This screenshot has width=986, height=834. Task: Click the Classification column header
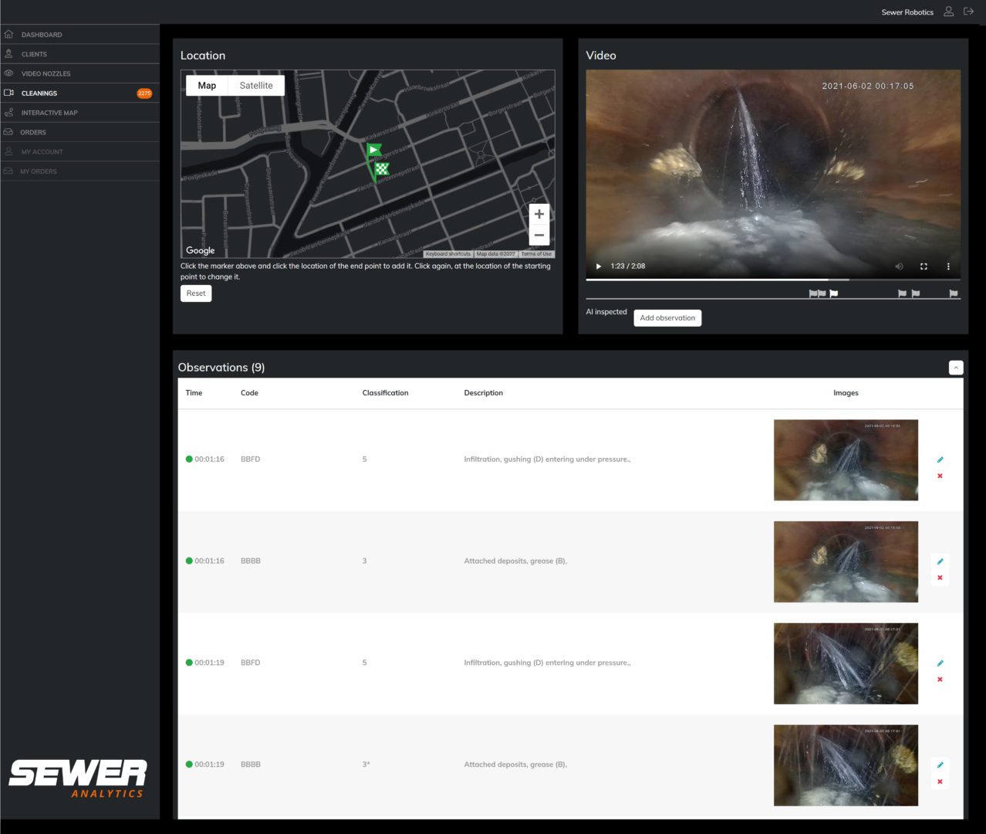pos(385,393)
